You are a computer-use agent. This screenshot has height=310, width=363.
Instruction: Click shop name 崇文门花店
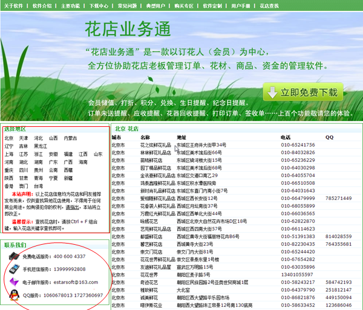[151, 252]
